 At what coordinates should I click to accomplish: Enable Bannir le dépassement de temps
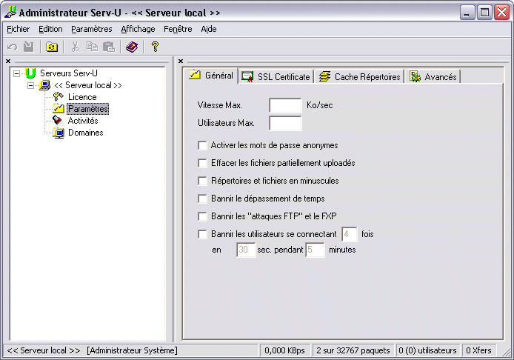(202, 199)
